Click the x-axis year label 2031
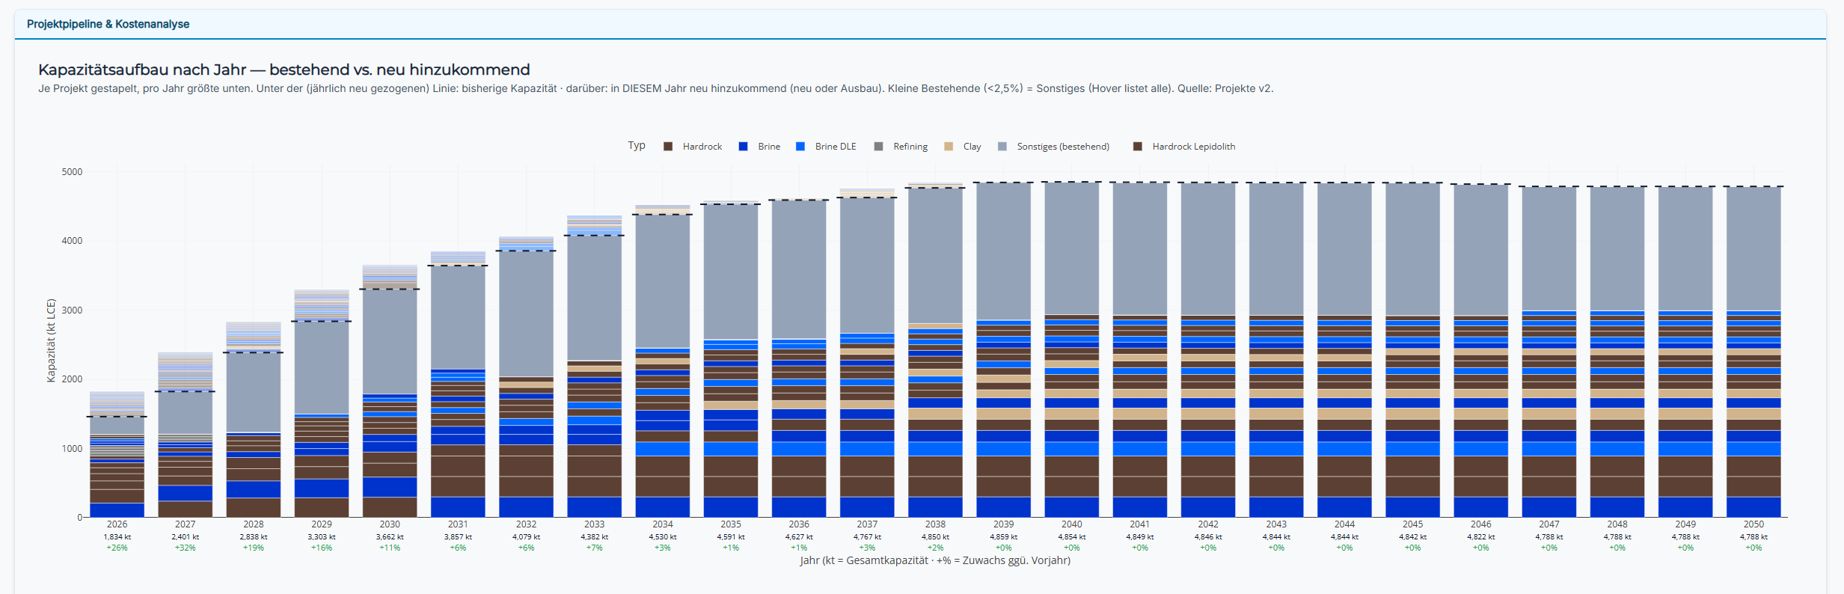Image resolution: width=1844 pixels, height=594 pixels. 458,524
